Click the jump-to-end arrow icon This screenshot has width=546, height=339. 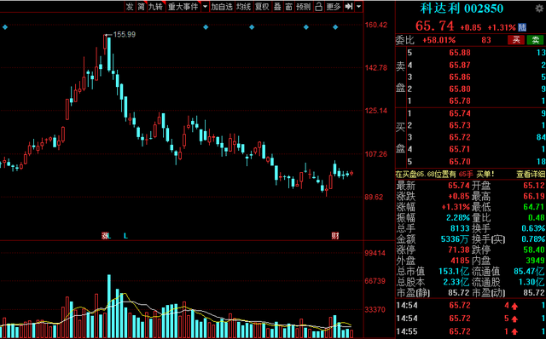349,7
